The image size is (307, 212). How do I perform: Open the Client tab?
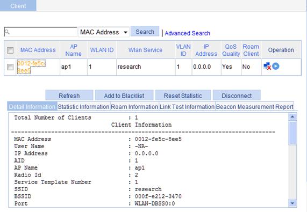[18, 6]
